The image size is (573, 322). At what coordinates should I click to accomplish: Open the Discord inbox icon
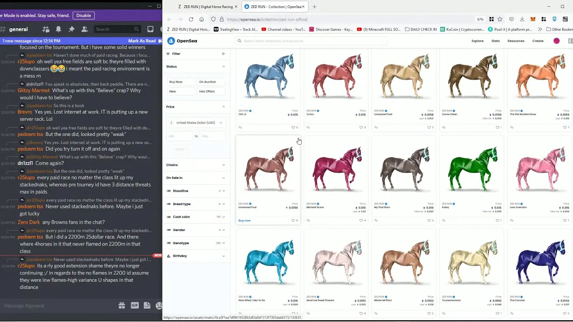tap(150, 30)
